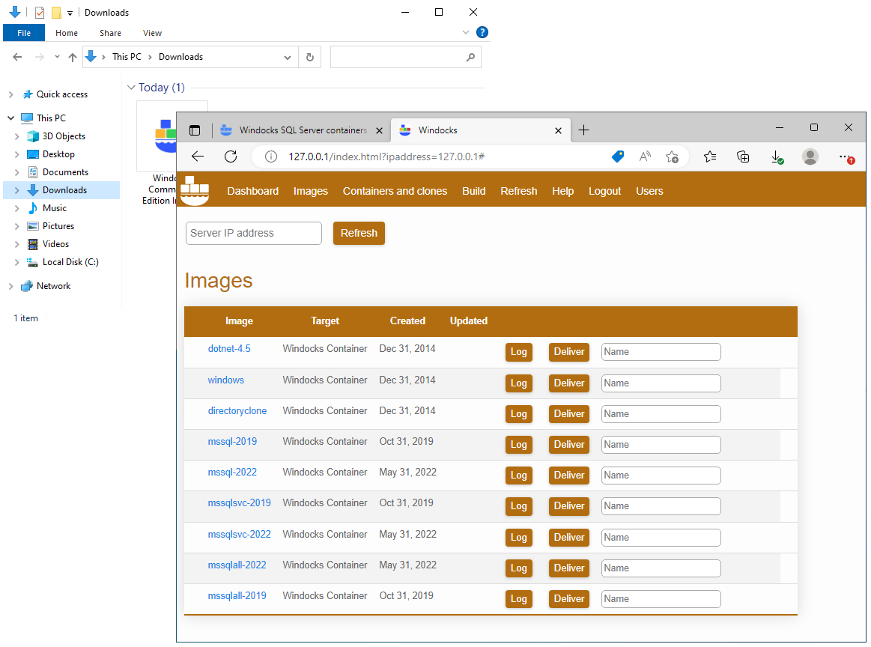Open the address bar history dropdown

288,57
